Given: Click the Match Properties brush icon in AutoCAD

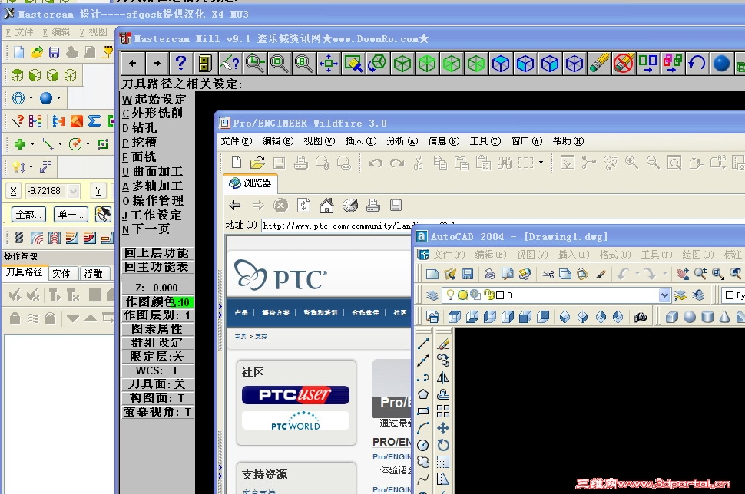Looking at the screenshot, I should [601, 273].
